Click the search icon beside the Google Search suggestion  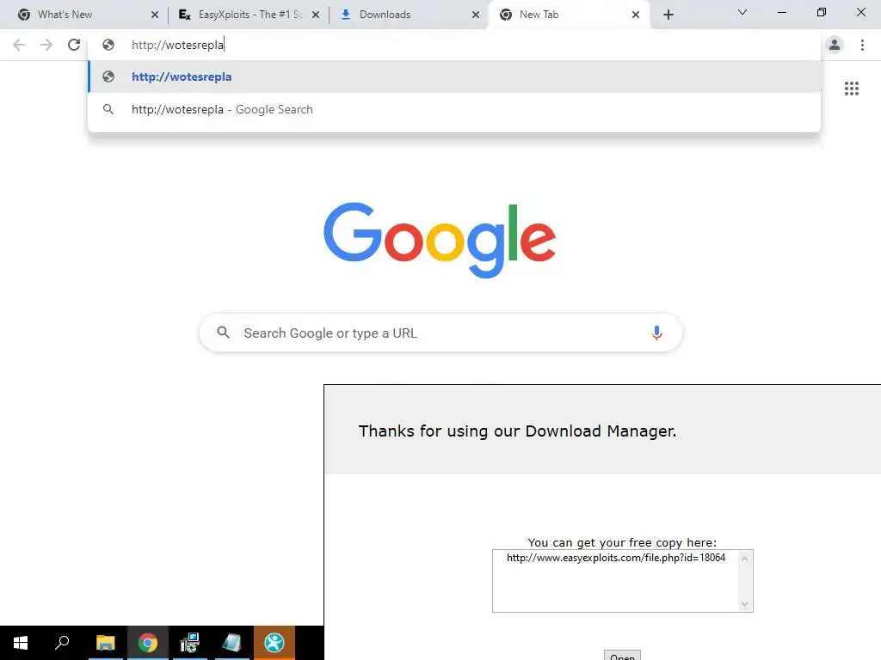pyautogui.click(x=108, y=109)
